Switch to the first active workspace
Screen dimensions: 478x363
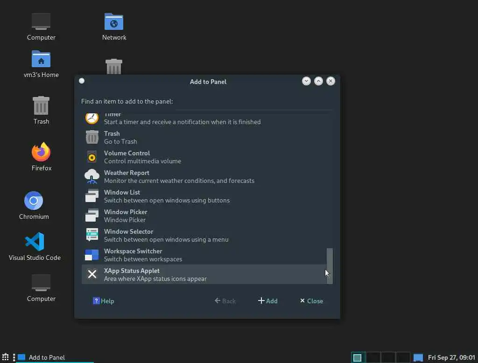click(358, 357)
